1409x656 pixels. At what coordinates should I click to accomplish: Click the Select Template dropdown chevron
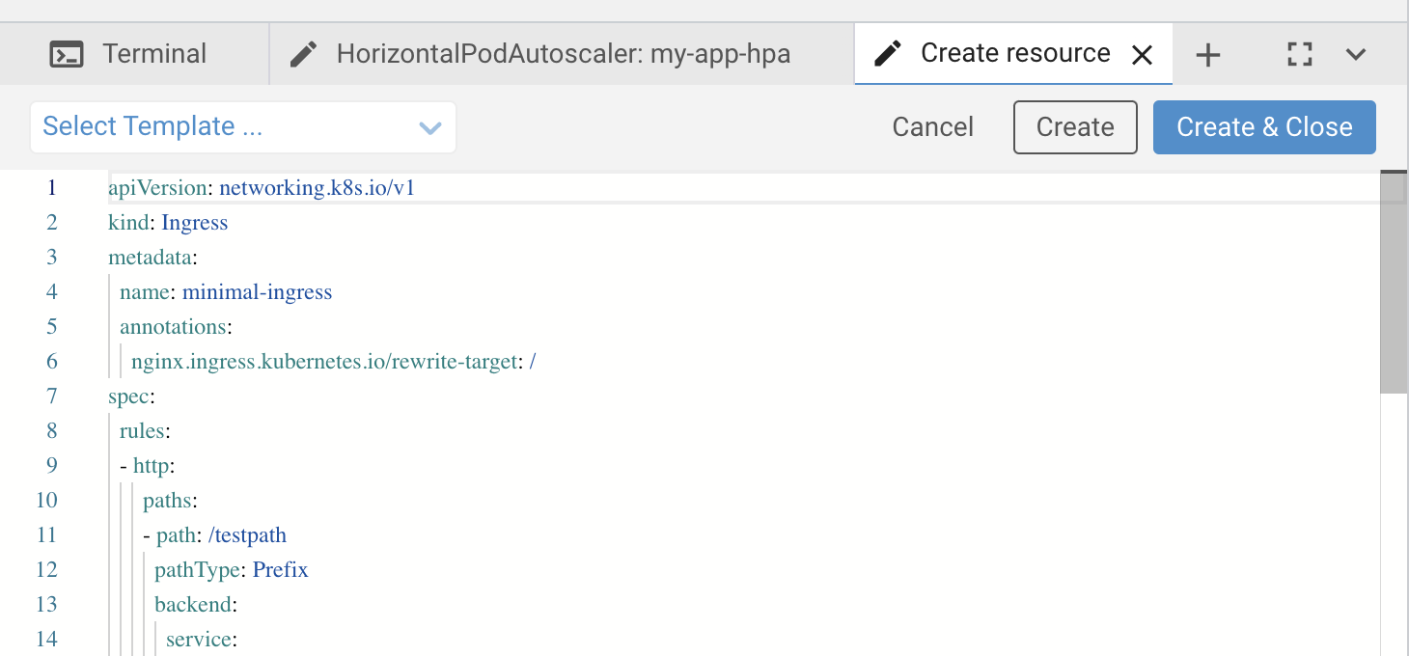pyautogui.click(x=429, y=127)
